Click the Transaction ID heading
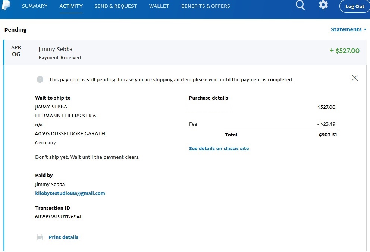370x252 pixels. [x=53, y=208]
